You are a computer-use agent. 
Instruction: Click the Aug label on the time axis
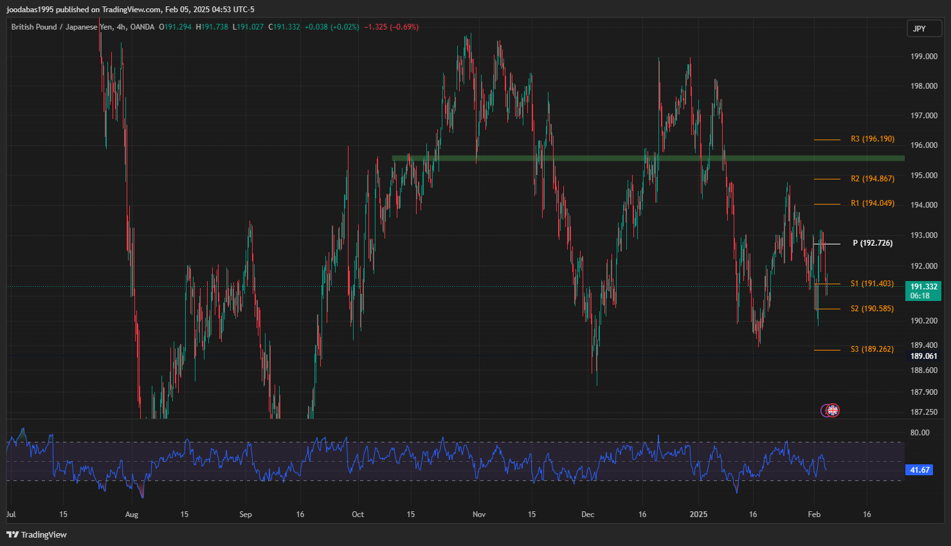point(132,514)
